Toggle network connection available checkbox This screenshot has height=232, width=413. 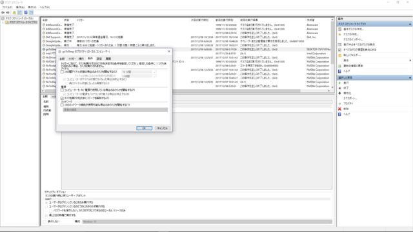[x=62, y=104]
